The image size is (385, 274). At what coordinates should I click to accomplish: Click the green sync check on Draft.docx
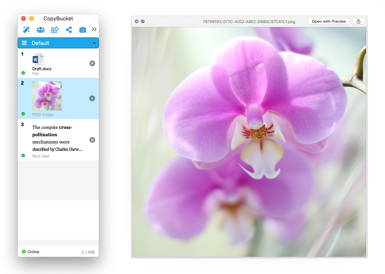(x=23, y=73)
